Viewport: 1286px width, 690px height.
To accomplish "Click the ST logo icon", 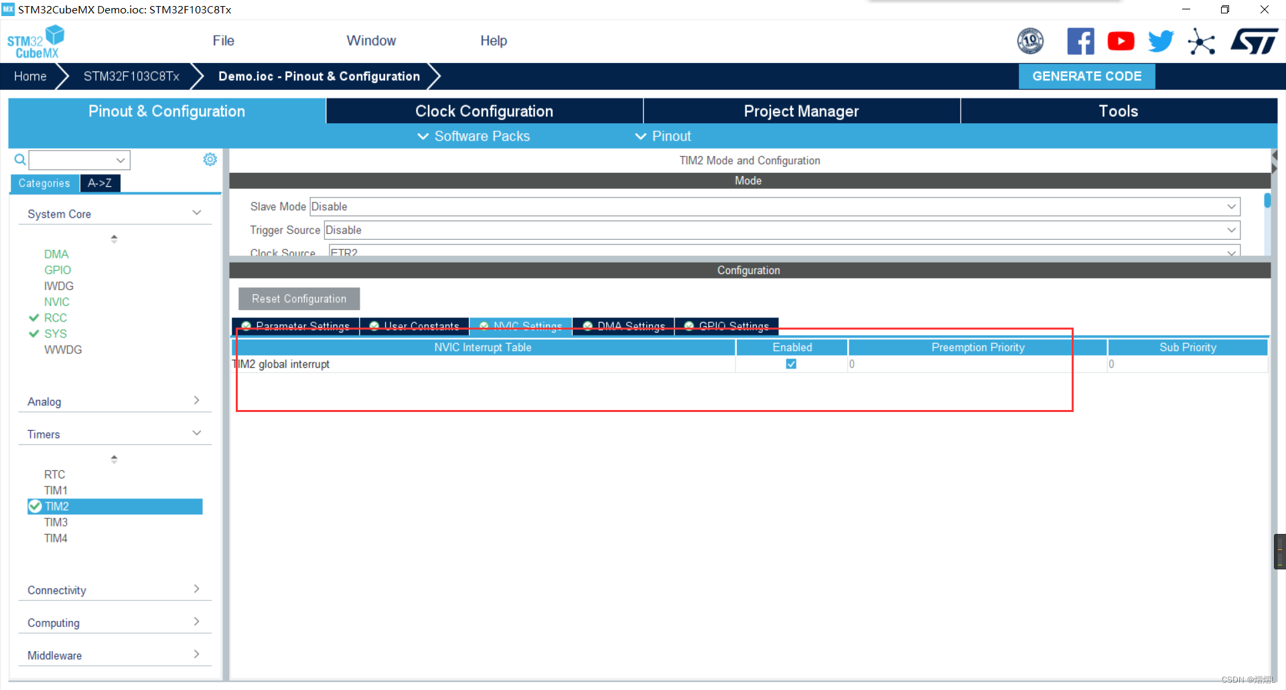I will [x=1255, y=42].
